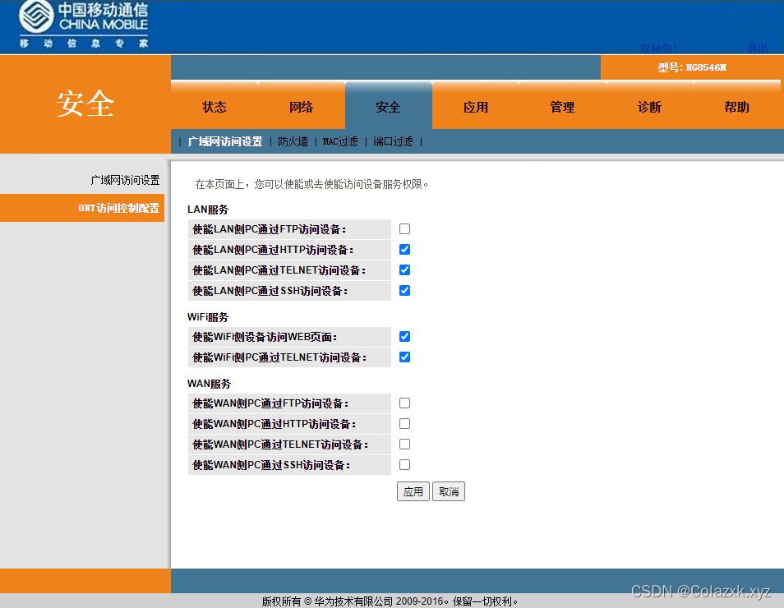Open the 端口过滤 (Port Filter) submenu
The image size is (784, 608).
pos(392,140)
